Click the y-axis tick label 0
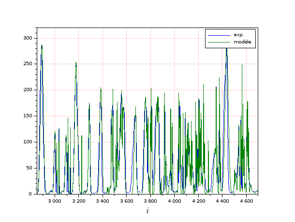 (x=30, y=194)
